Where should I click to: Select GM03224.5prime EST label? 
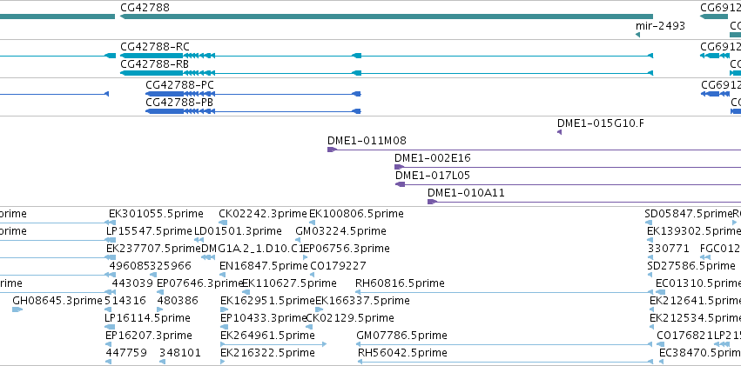coord(340,231)
